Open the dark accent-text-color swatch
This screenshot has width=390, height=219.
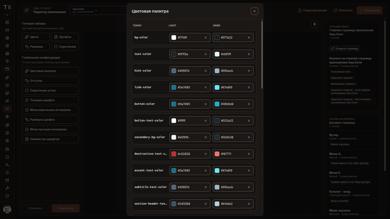click(217, 171)
